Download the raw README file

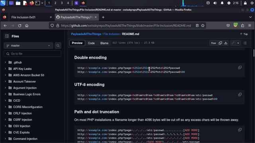(x=226, y=43)
